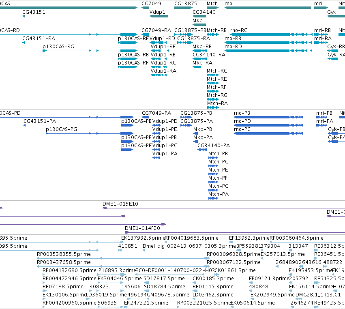Open transcript Mtch-RG

click(213, 99)
